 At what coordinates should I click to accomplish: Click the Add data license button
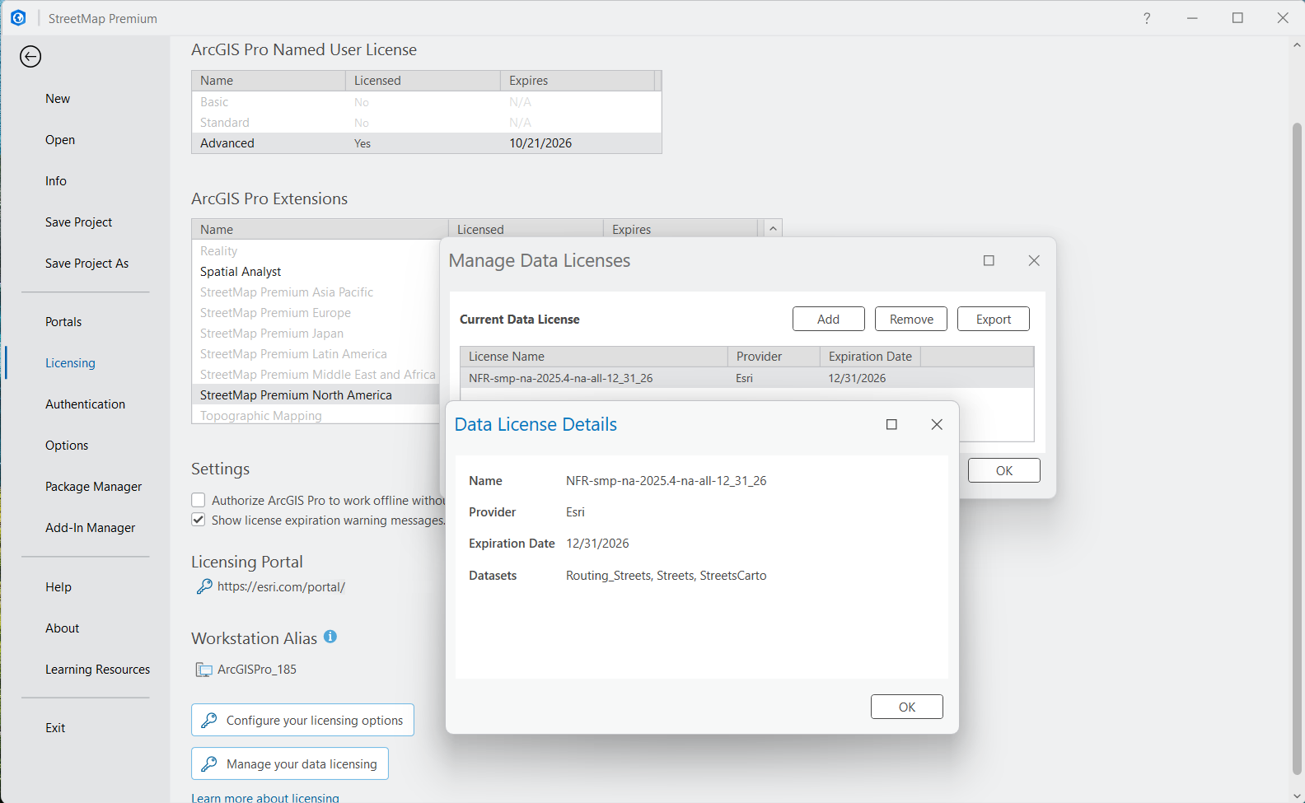[829, 319]
